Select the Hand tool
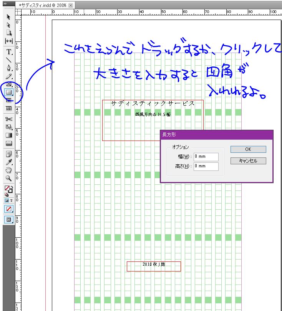The image size is (282, 311). [8, 170]
